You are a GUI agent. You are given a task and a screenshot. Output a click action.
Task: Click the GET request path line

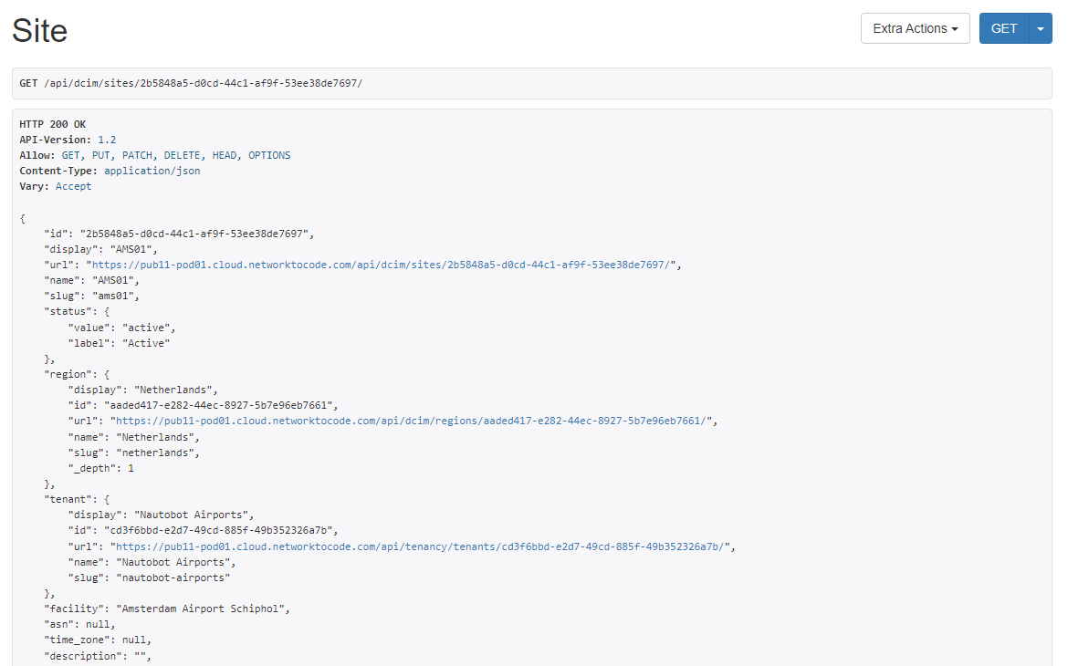[x=191, y=83]
